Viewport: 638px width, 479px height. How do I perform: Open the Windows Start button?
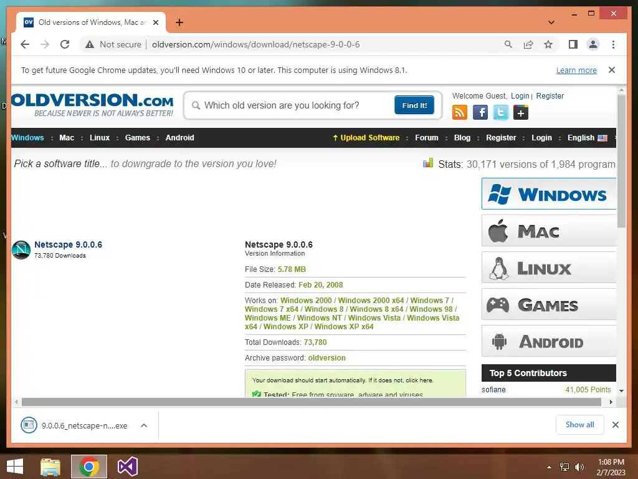tap(15, 467)
